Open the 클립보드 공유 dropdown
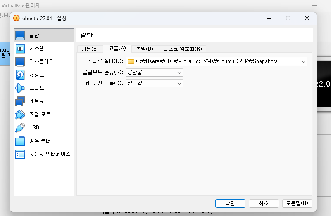Viewport: 331px width, 216px height. coord(154,73)
